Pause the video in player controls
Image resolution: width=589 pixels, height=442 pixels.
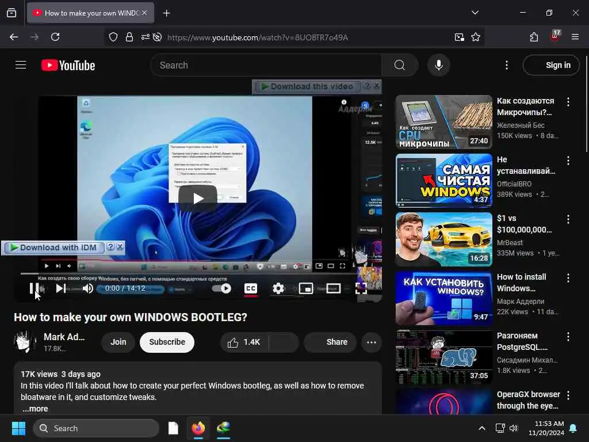34,288
